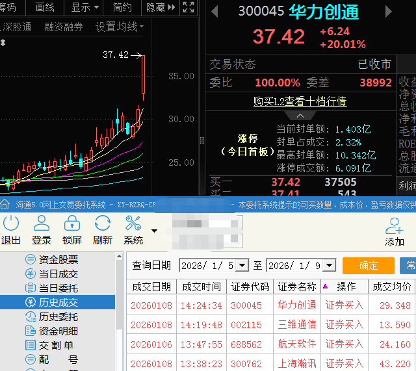Click 上海瀚讯 row name

point(297,363)
